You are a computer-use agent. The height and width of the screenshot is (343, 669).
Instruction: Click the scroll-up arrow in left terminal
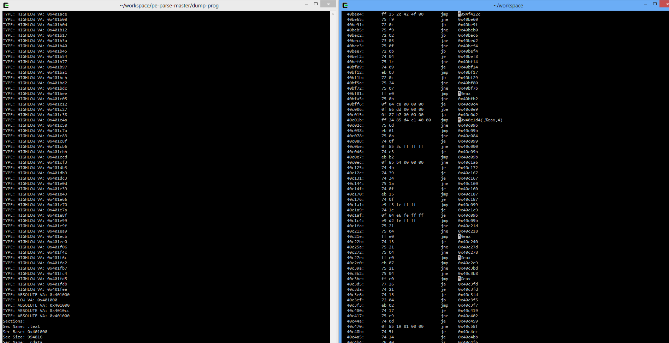(x=333, y=14)
